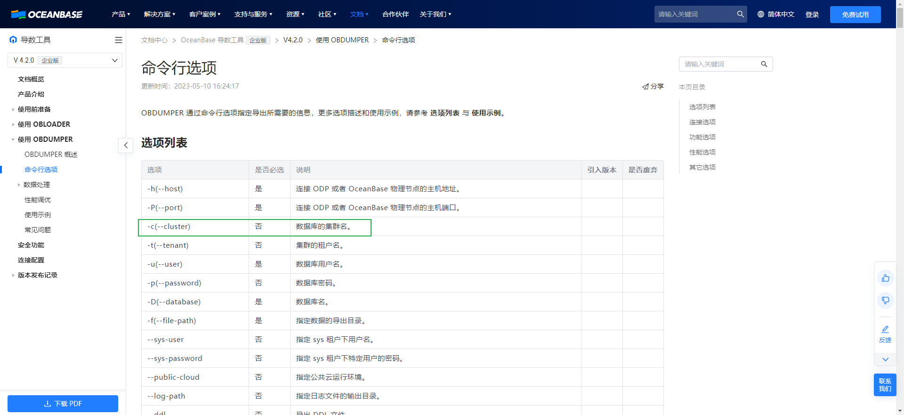Click the OceanBase 导数工具 breadcrumb

tap(212, 40)
